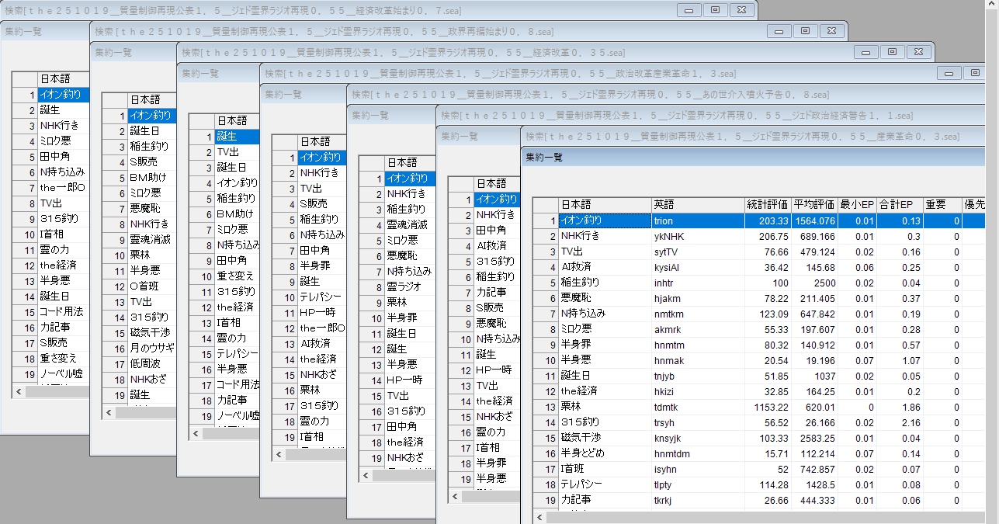Click the cell containing knsyjk
Viewport: 999px width, 524px height.
[698, 438]
